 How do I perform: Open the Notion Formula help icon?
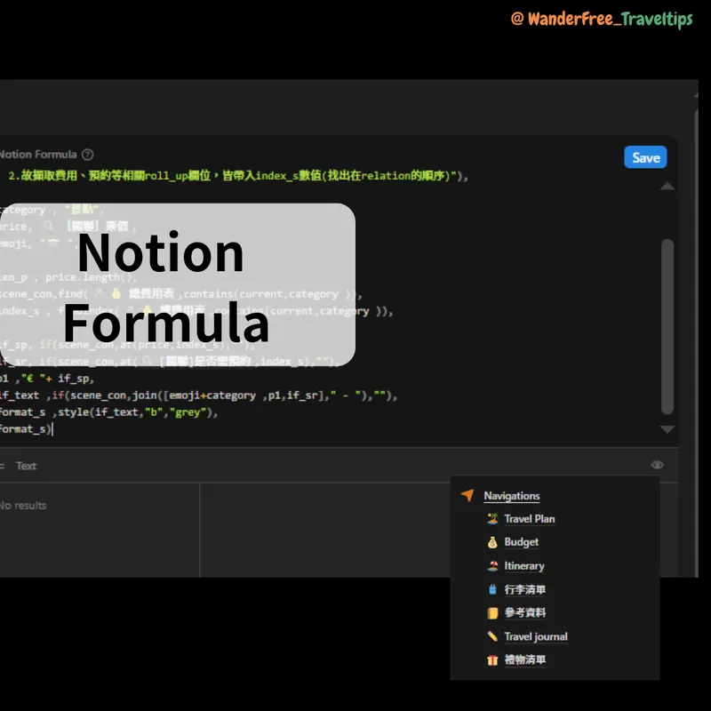[87, 155]
